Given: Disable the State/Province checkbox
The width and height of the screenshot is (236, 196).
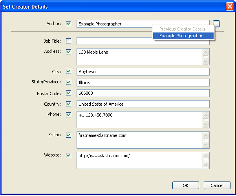Looking at the screenshot, I should click(69, 82).
